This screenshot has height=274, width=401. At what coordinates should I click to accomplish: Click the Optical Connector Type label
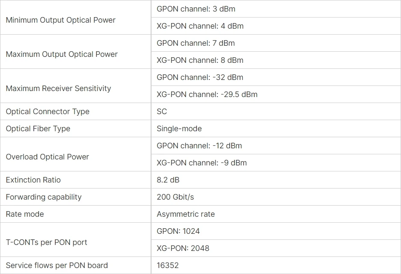tap(48, 112)
